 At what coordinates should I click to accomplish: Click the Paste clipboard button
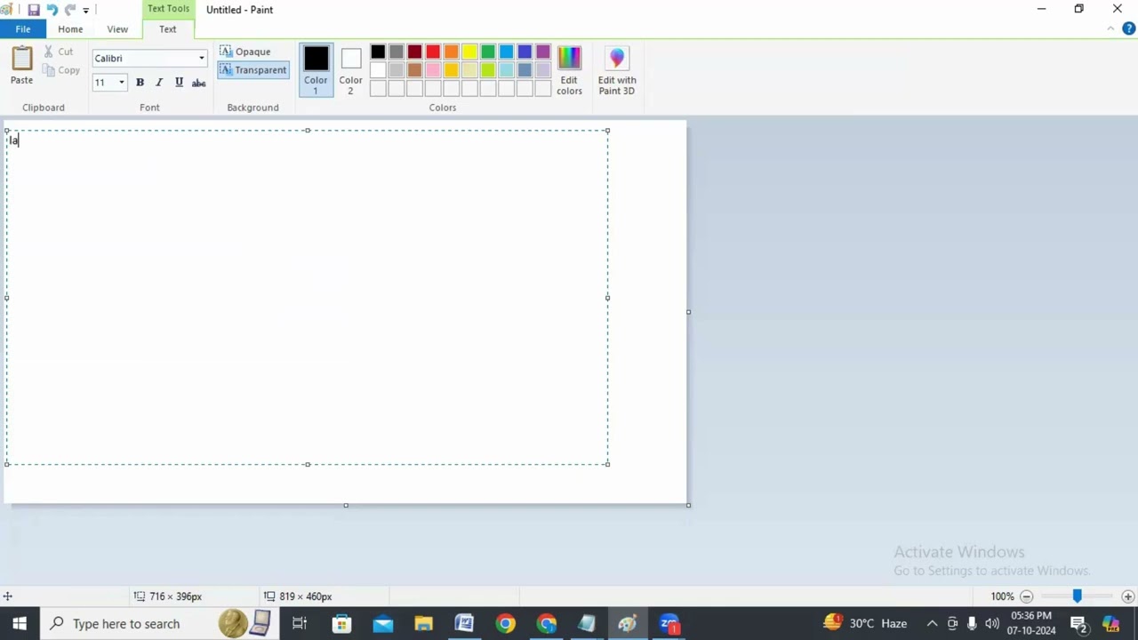pos(21,66)
